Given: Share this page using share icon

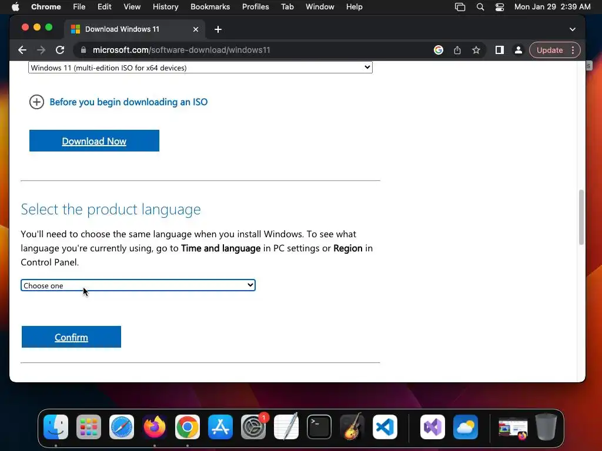Looking at the screenshot, I should [457, 50].
